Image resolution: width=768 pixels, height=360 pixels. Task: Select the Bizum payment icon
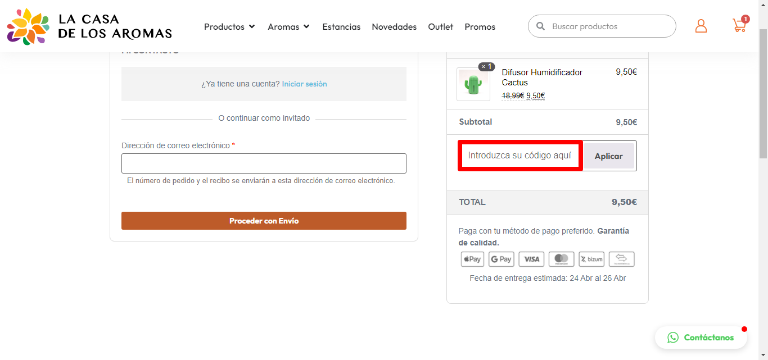(x=591, y=259)
